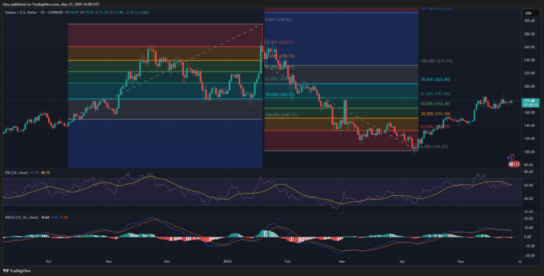The image size is (544, 276).
Task: Click the MACD histogram value -0.64
Action: pyautogui.click(x=45, y=217)
